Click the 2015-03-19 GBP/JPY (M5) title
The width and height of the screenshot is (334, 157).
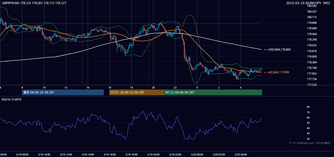click(308, 3)
